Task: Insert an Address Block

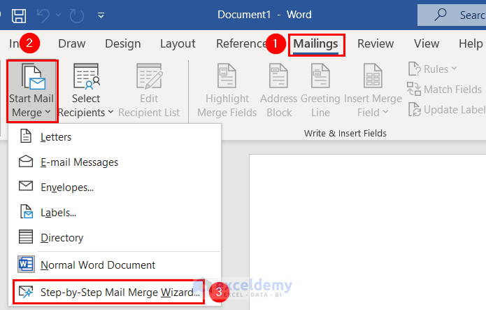Action: pyautogui.click(x=278, y=90)
